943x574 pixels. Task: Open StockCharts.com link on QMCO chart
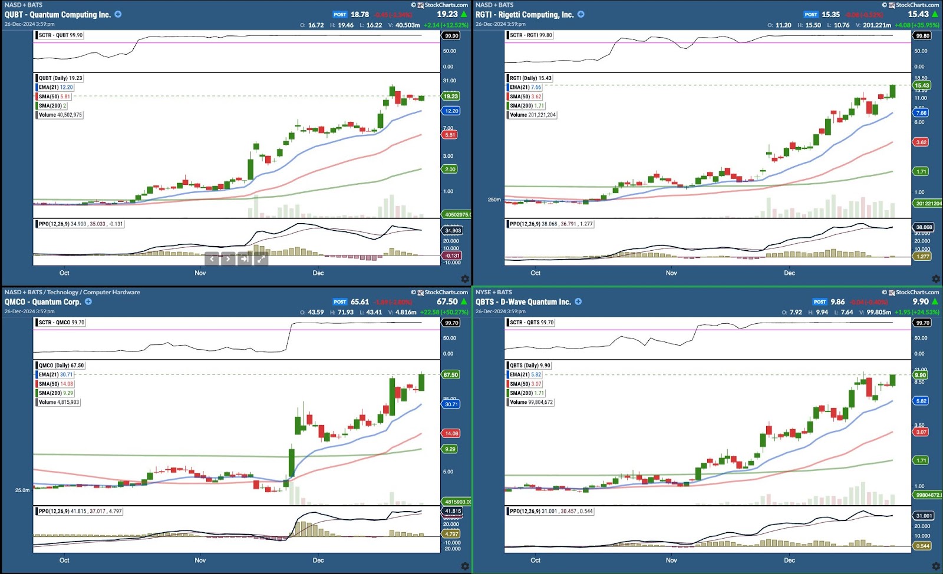[x=446, y=292]
